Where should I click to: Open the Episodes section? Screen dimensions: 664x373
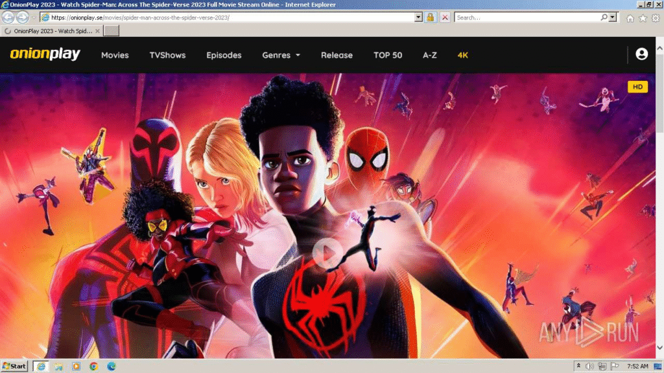(224, 55)
